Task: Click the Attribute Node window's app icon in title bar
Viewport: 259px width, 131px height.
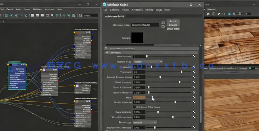Action: click(104, 4)
